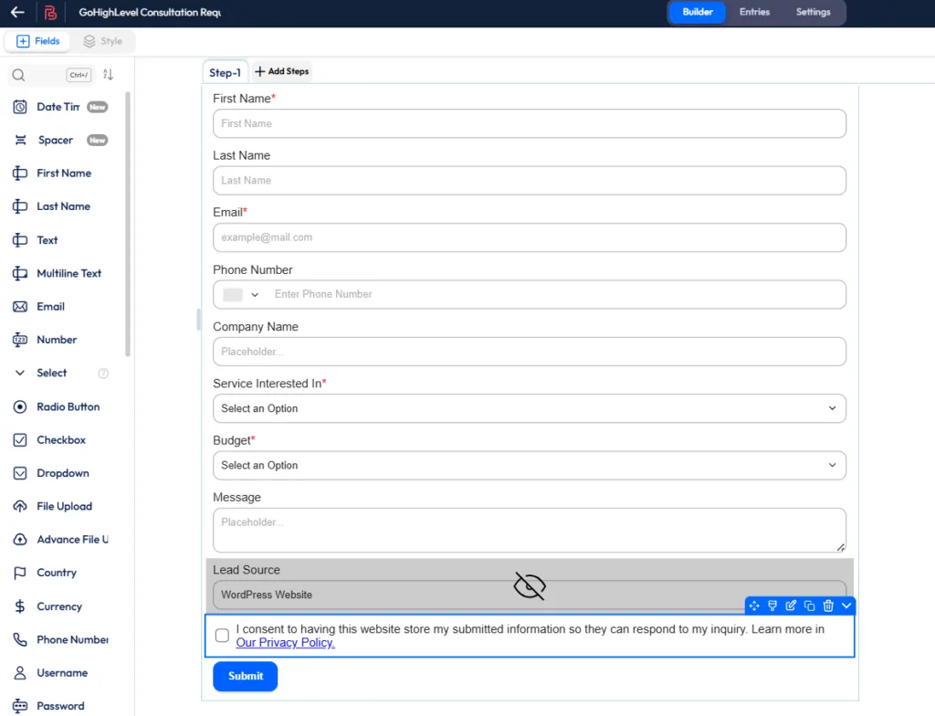
Task: Add the File Upload field from sidebar
Action: [x=52, y=506]
